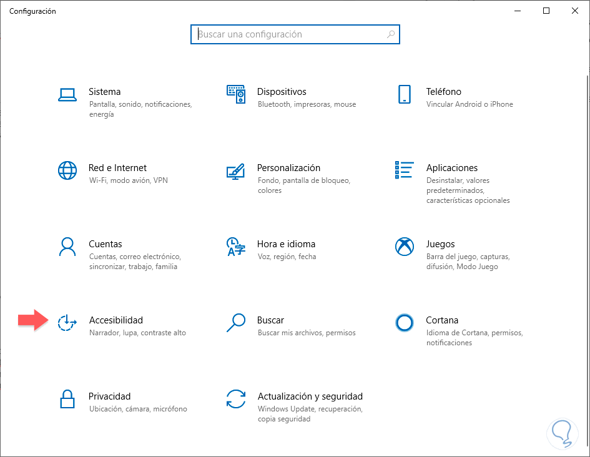Click the text "Windows Update, recuperación, copia seguridad"
Viewport: 590px width, 457px height.
point(310,414)
